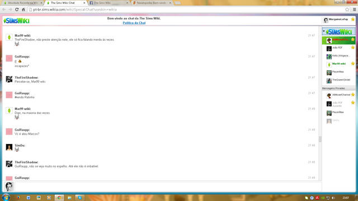The width and height of the screenshot is (358, 201).
Task: Click the chat scrollbar thumb
Action: [320, 139]
